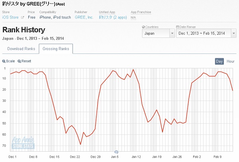
Task: Click the Scale magnifier icon
Action: [4, 61]
